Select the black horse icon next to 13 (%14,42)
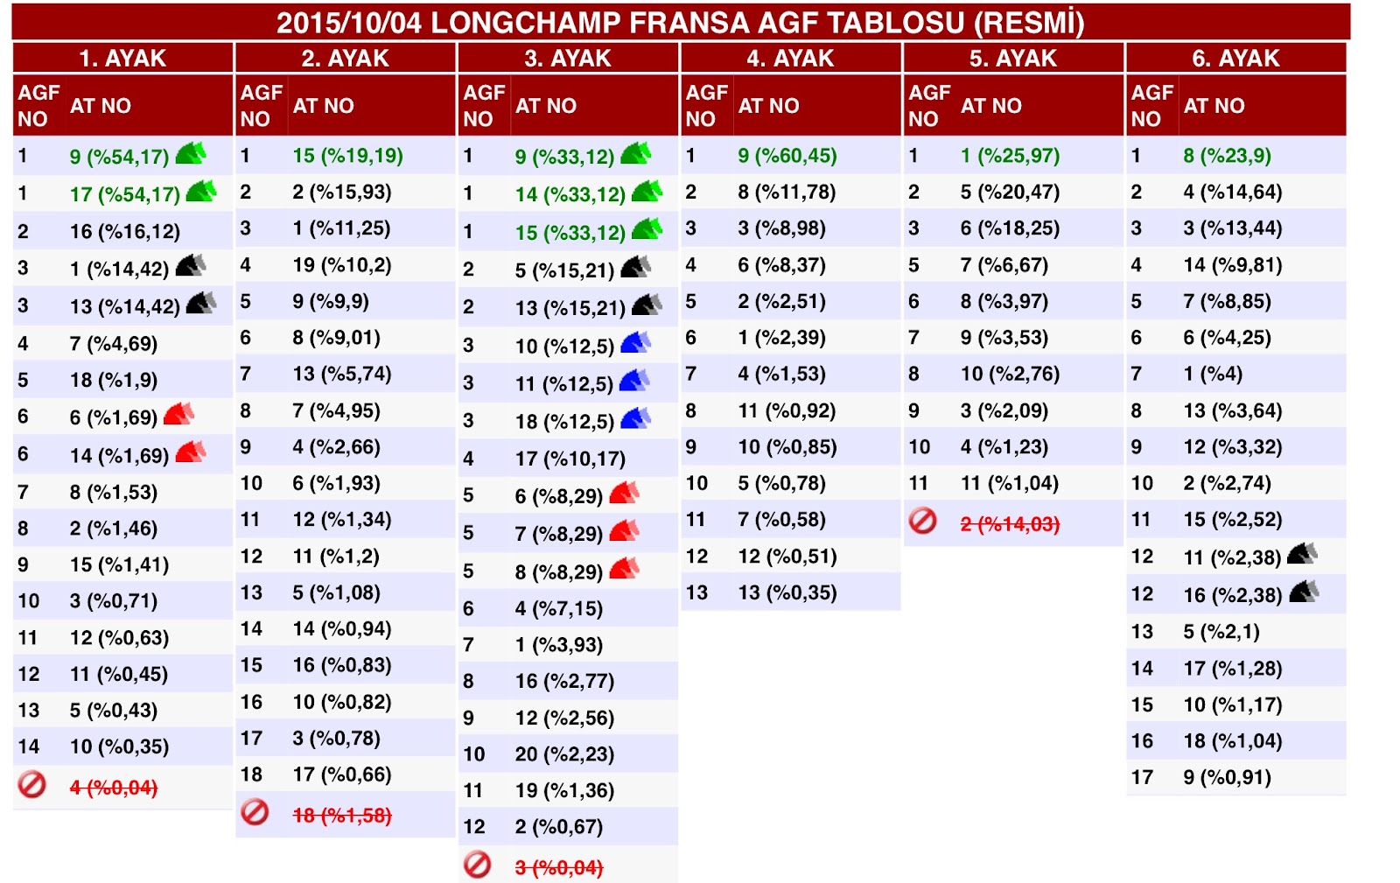The width and height of the screenshot is (1400, 883). [x=201, y=303]
